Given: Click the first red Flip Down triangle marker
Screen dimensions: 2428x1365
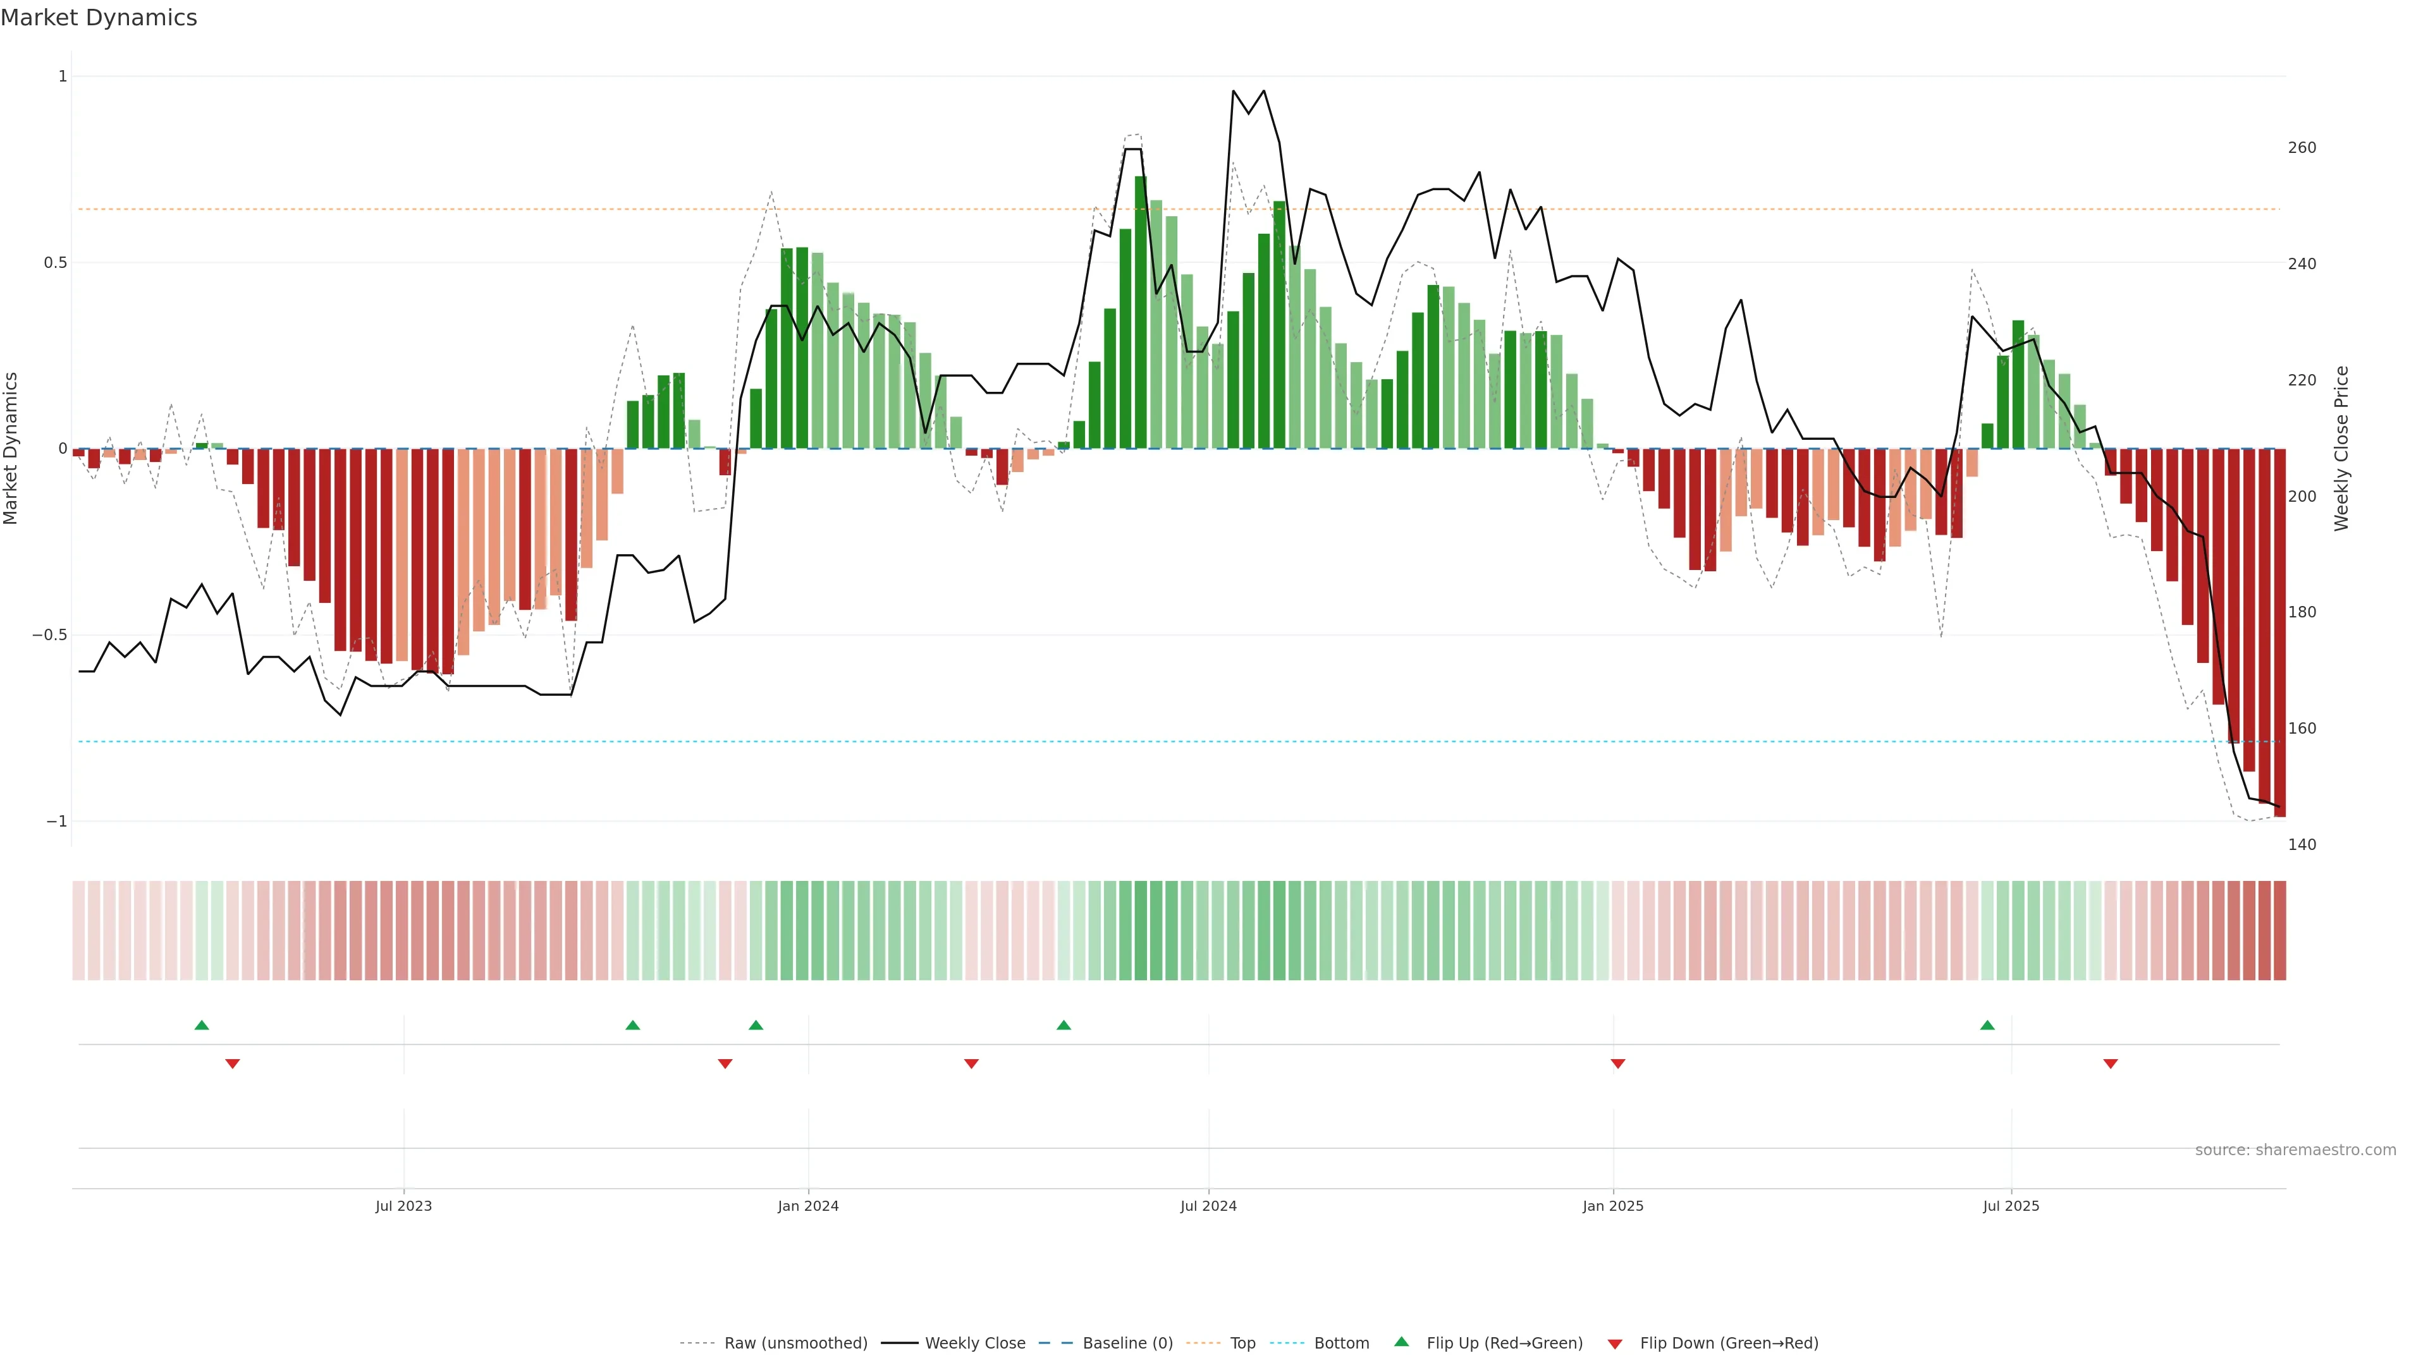Looking at the screenshot, I should point(233,1064).
